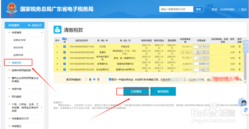
Task: Click 其他制造业 (17%、16%、13%) cell
Action: coord(124,52)
